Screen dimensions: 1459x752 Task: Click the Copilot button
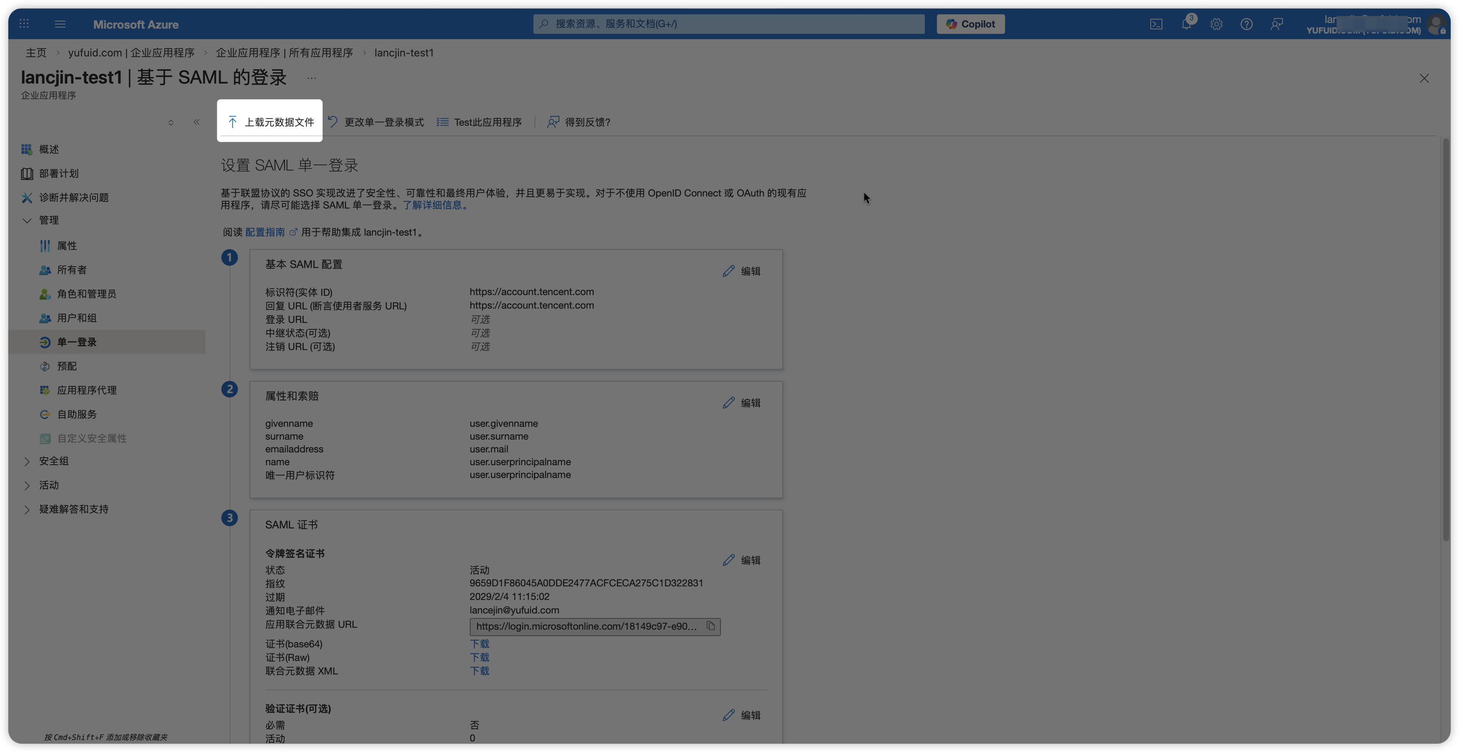click(x=970, y=24)
